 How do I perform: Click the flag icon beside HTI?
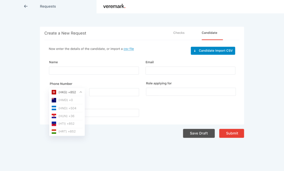tap(54, 124)
